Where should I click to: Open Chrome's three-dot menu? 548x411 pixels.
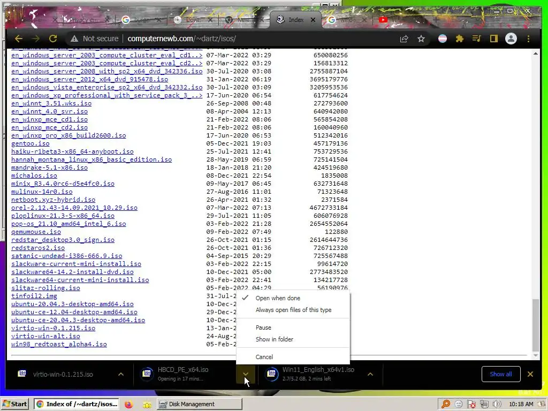[x=528, y=39]
